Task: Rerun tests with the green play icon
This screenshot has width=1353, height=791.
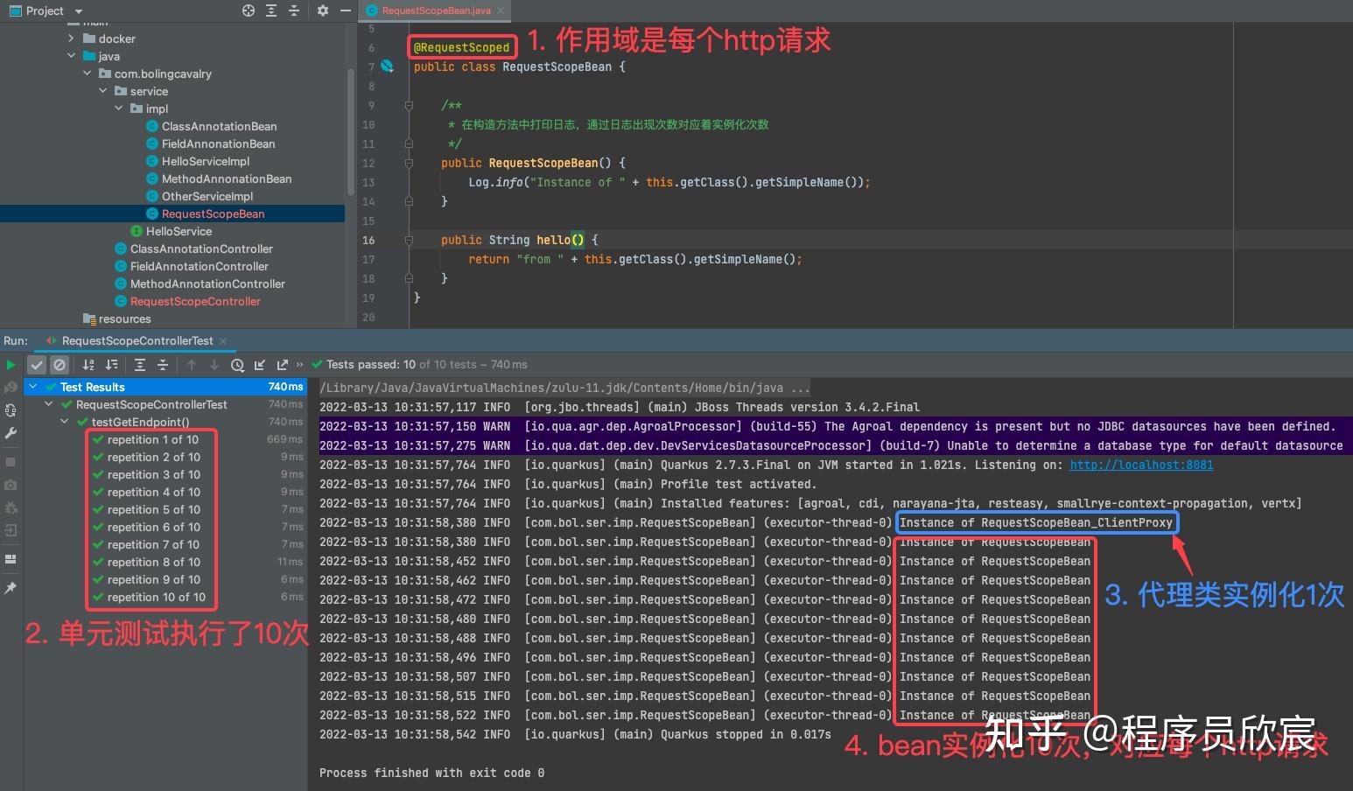Action: tap(11, 365)
